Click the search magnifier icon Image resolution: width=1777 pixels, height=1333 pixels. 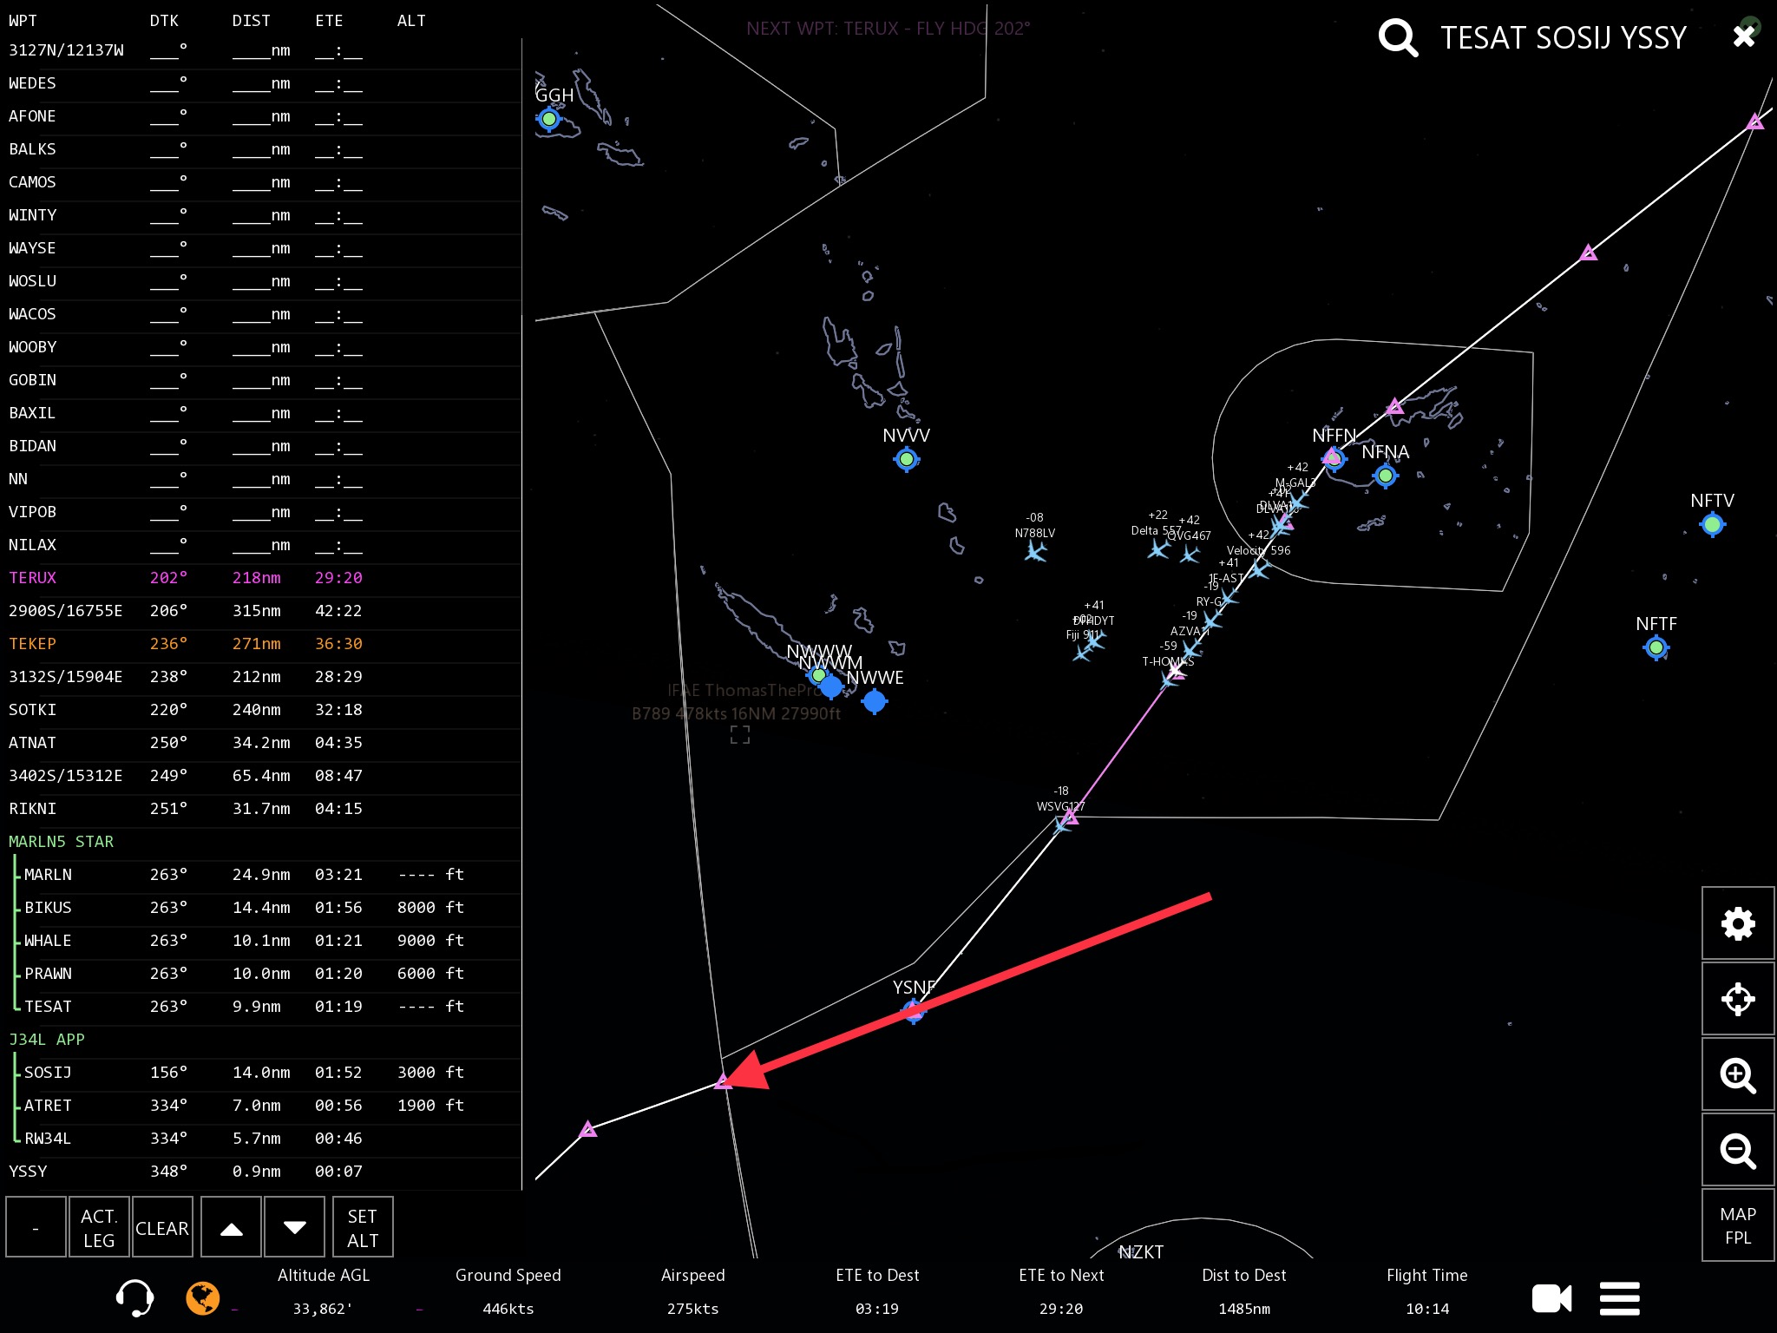1398,37
